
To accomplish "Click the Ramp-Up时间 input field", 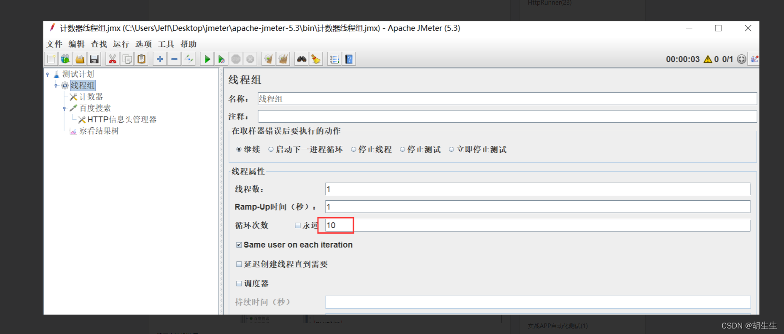I will [x=538, y=207].
